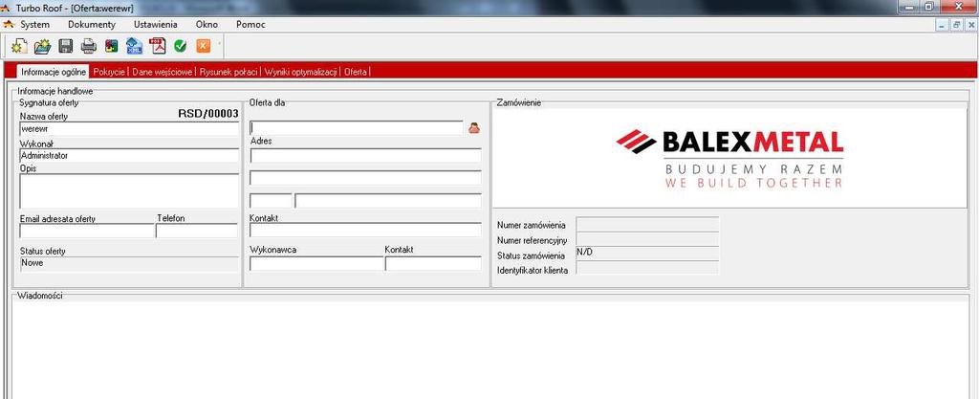Screen dimensions: 979x399
Task: Click the Status oferty field showing Nowe
Action: [129, 263]
